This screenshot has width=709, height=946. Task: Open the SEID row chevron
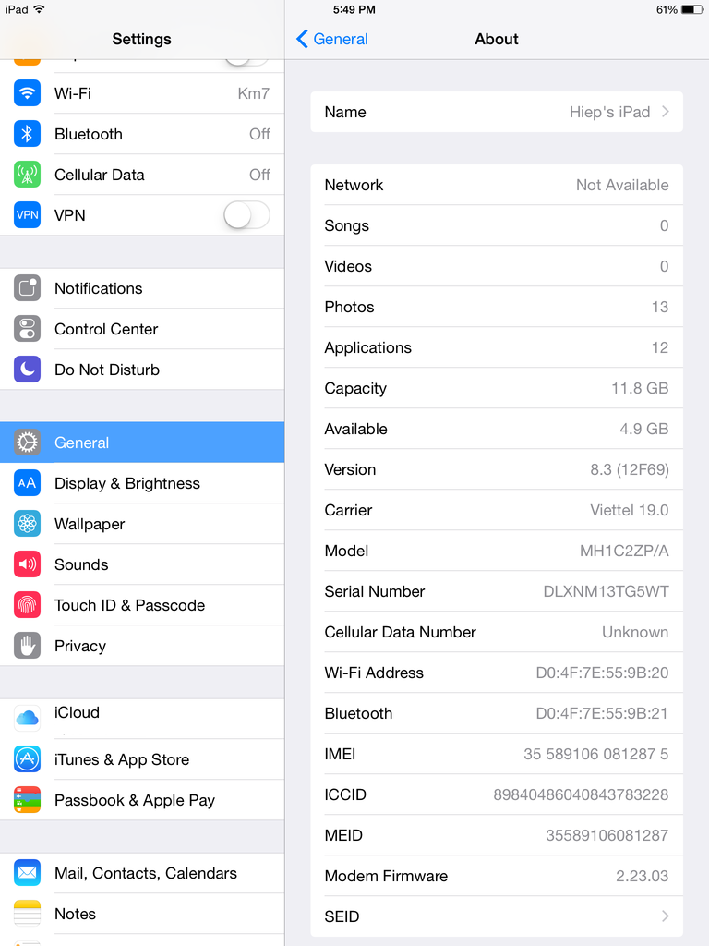(665, 916)
